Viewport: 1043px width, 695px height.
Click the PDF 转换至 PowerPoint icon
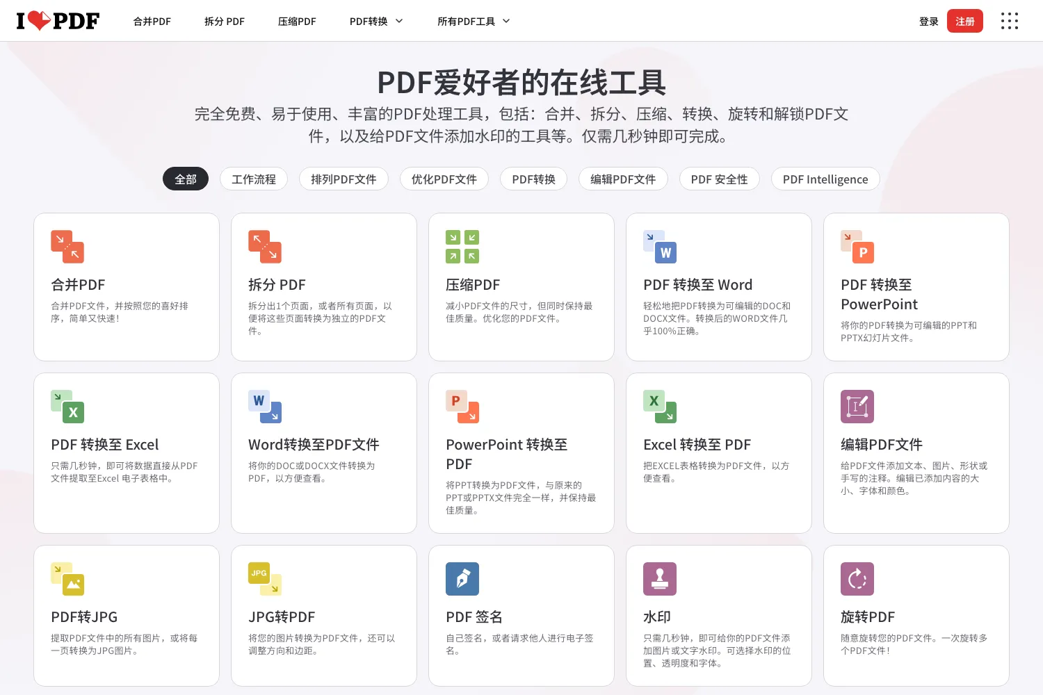click(x=857, y=247)
